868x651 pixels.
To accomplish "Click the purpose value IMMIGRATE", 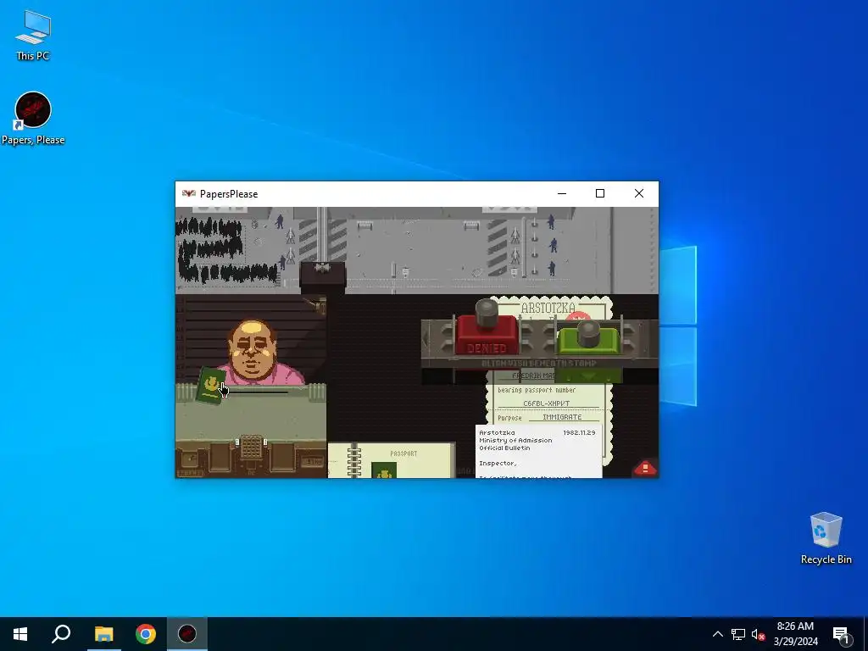I will point(562,417).
